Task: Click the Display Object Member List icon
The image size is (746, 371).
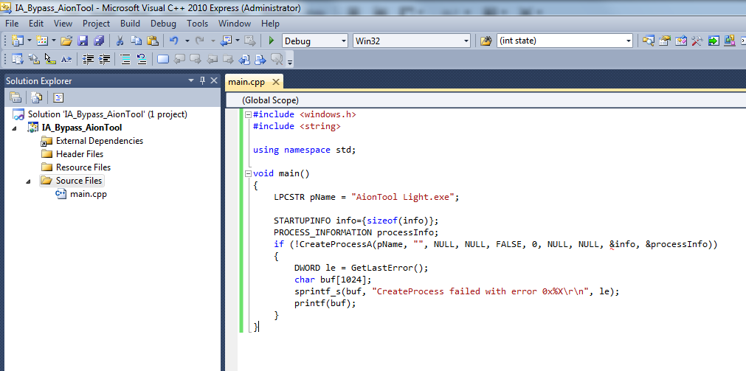Action: click(x=18, y=60)
